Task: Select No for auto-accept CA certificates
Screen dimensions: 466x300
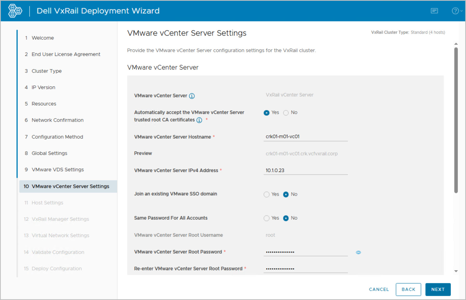Action: tap(286, 113)
